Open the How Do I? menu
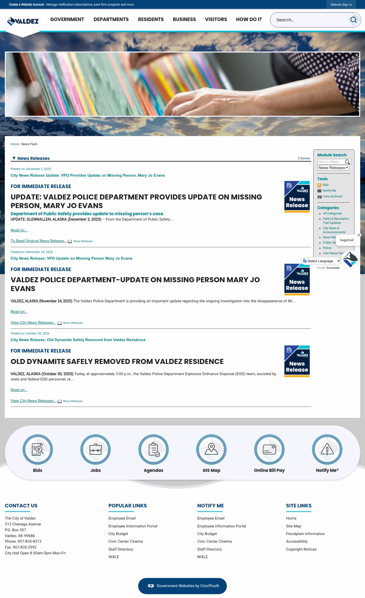The height and width of the screenshot is (598, 365). pos(249,19)
